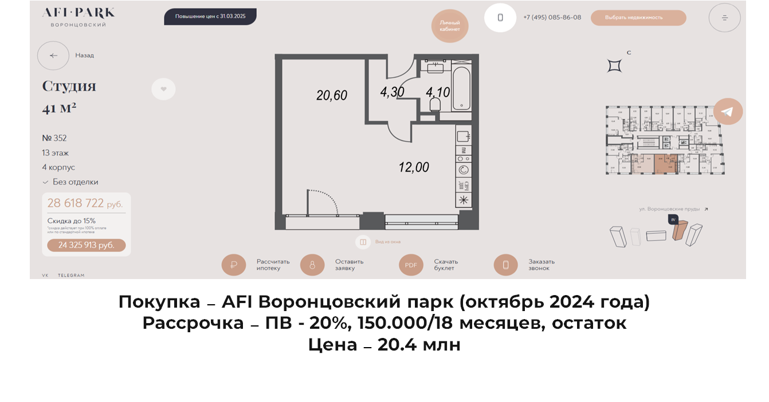Expand the Без отделки dropdown
This screenshot has width=769, height=402.
[x=70, y=182]
